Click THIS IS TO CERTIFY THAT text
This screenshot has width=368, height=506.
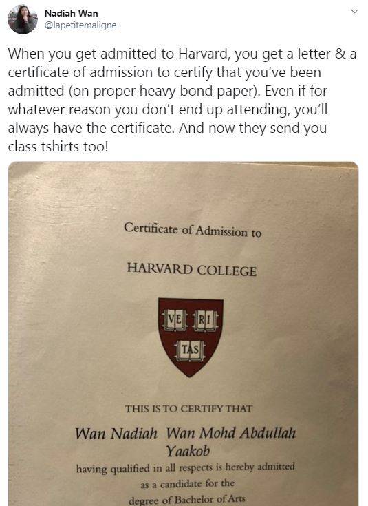click(188, 409)
